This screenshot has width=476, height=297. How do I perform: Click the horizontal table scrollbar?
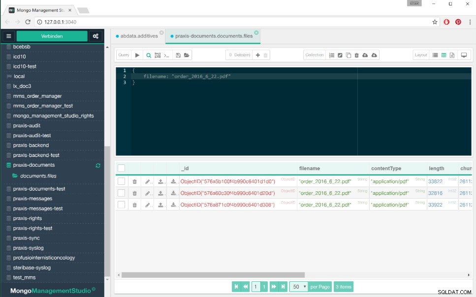pos(213,275)
